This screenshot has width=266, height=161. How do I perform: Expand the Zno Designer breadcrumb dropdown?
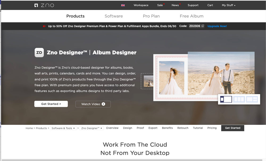(x=92, y=128)
